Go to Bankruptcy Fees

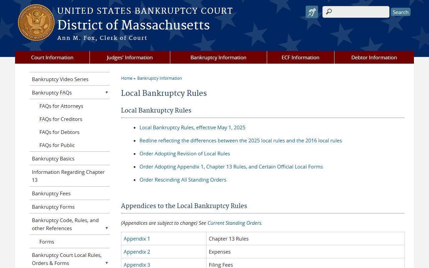point(51,193)
